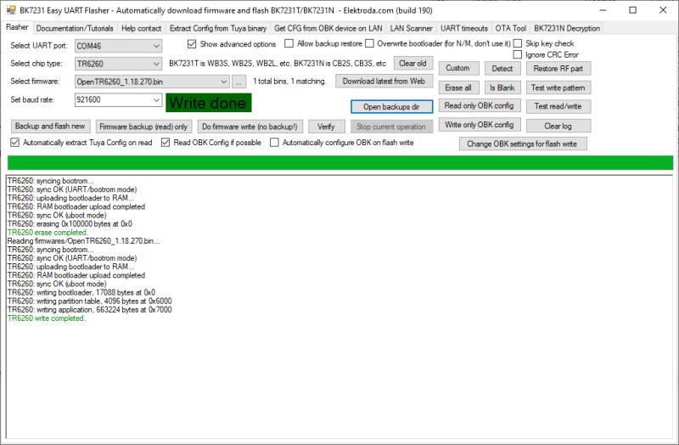The height and width of the screenshot is (445, 679).
Task: Open the BK7231N Decryption tab
Action: click(567, 28)
